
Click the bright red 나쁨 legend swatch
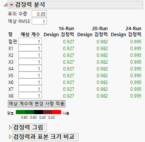point(57,112)
